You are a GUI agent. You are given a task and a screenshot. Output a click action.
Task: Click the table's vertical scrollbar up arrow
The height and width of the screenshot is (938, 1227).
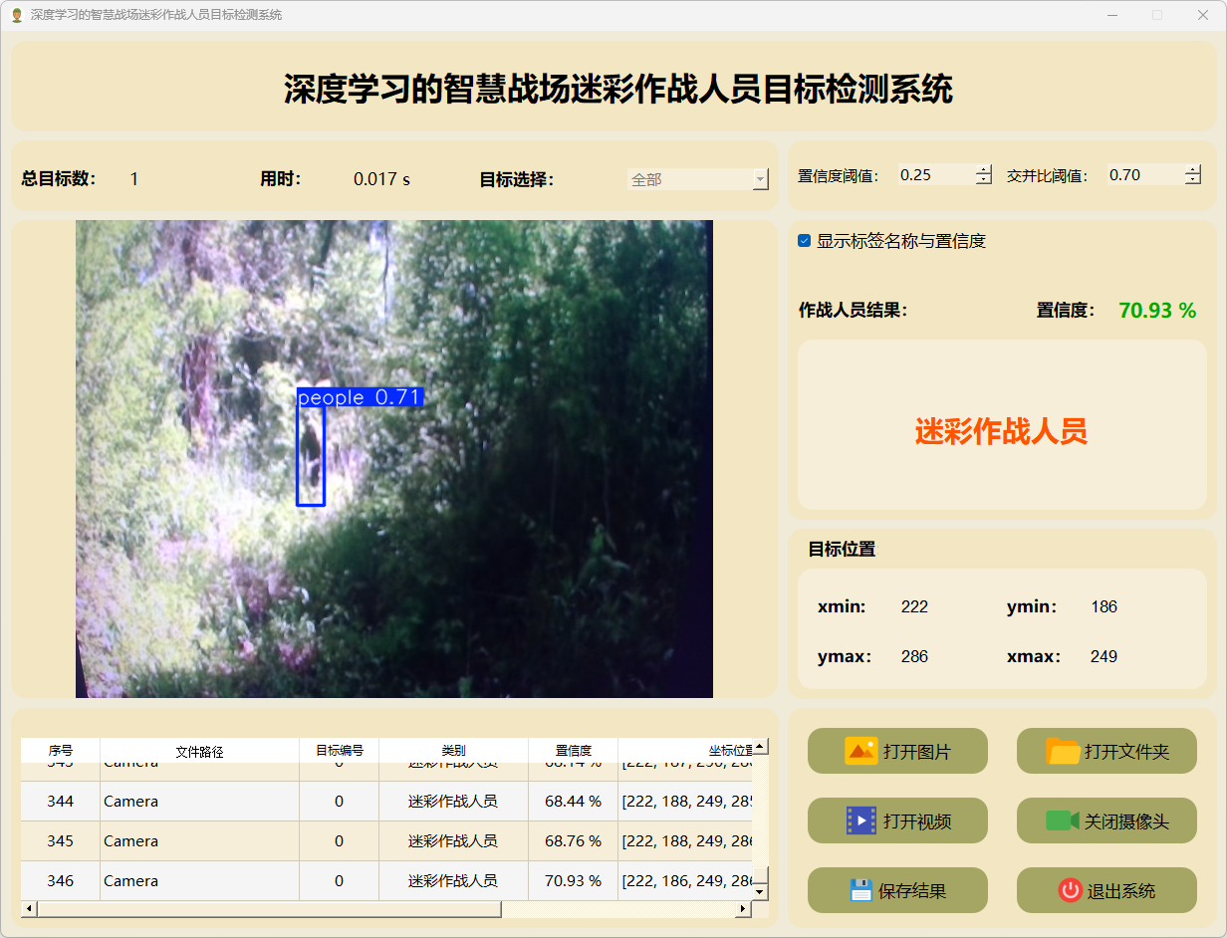(x=760, y=746)
